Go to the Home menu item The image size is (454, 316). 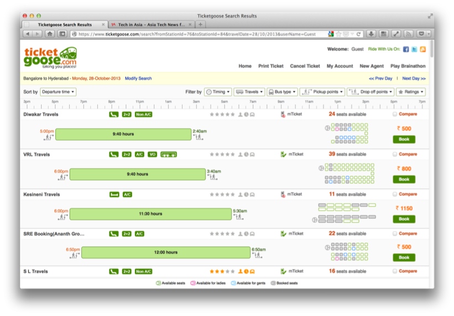[245, 66]
